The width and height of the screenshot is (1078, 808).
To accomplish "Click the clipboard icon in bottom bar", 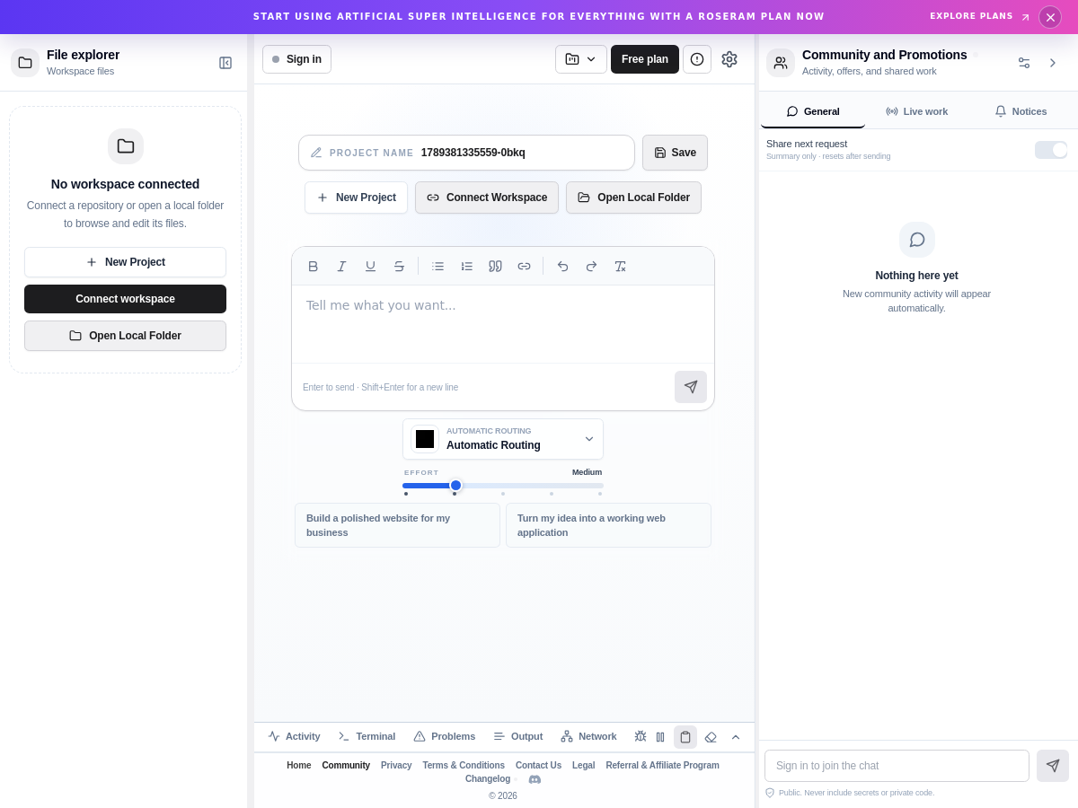I will tap(685, 737).
